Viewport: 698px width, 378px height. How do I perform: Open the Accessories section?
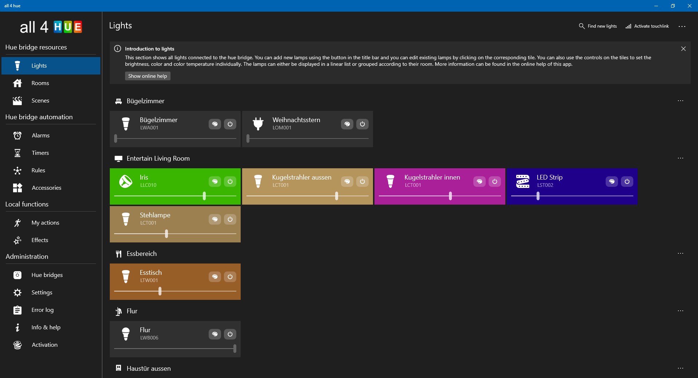(x=46, y=188)
